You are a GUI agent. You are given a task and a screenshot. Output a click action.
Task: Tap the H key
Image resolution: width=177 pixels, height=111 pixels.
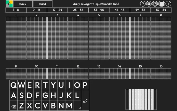(53, 95)
